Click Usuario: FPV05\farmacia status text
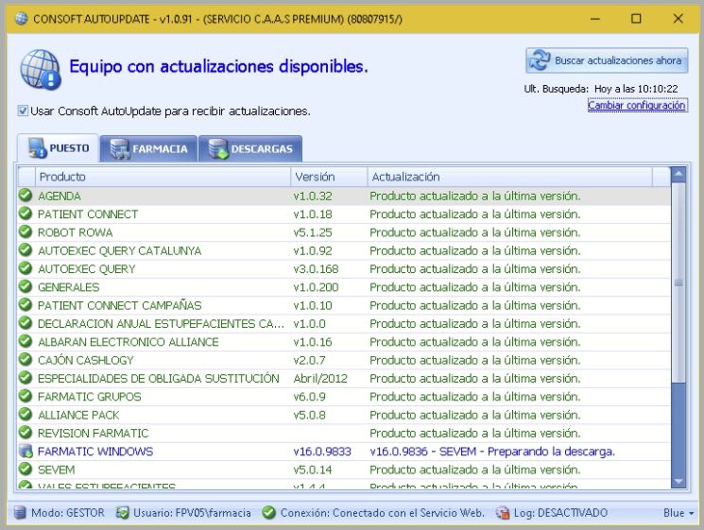 (192, 512)
